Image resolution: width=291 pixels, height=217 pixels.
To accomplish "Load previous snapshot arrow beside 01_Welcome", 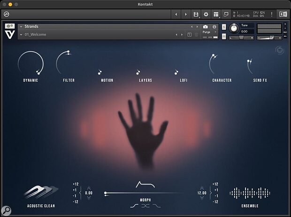I will point(176,35).
